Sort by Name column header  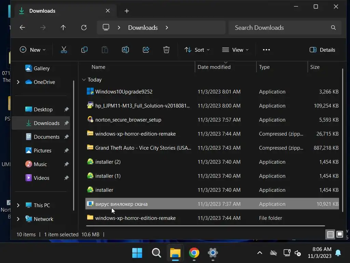pyautogui.click(x=98, y=67)
